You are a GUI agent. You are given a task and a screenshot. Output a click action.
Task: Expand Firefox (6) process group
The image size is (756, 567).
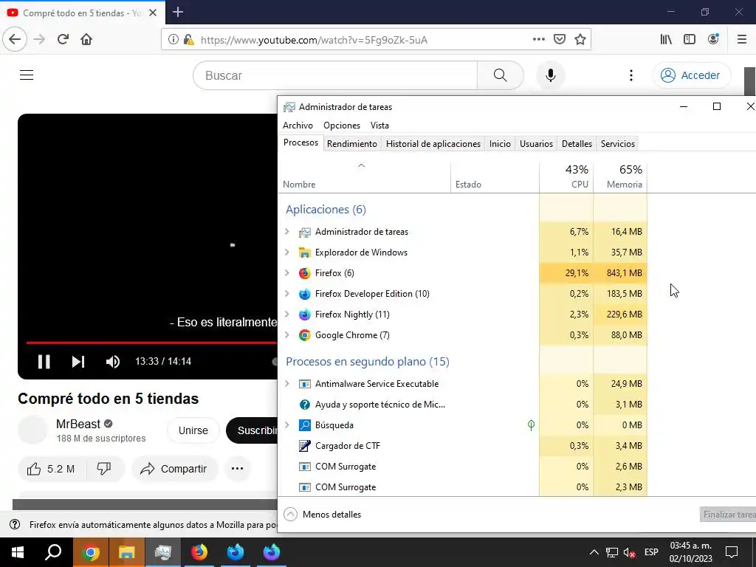287,273
